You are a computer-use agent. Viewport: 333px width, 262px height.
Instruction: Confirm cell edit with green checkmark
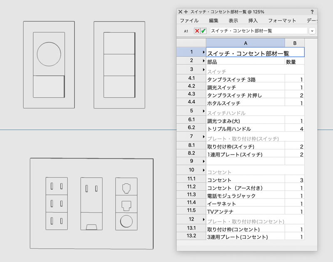point(203,31)
